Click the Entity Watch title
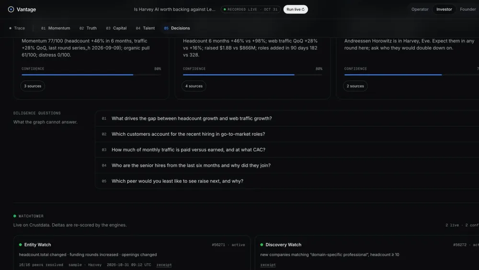479x270 pixels. (37, 245)
